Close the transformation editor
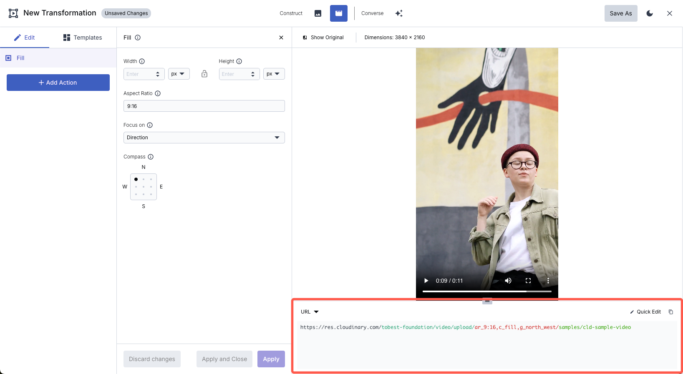Image resolution: width=683 pixels, height=374 pixels. [670, 13]
